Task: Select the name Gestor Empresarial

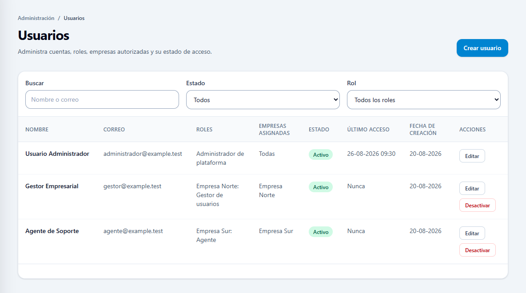Action: [52, 186]
